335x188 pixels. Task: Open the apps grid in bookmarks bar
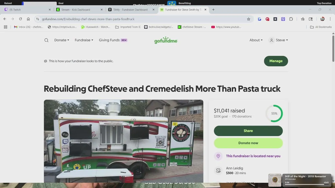[x=5, y=27]
